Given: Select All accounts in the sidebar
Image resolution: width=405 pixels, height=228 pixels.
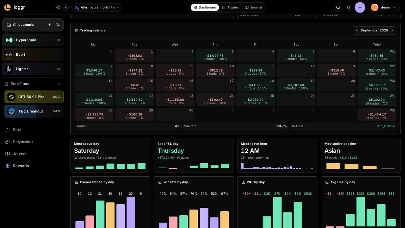Looking at the screenshot, I should pyautogui.click(x=33, y=25).
